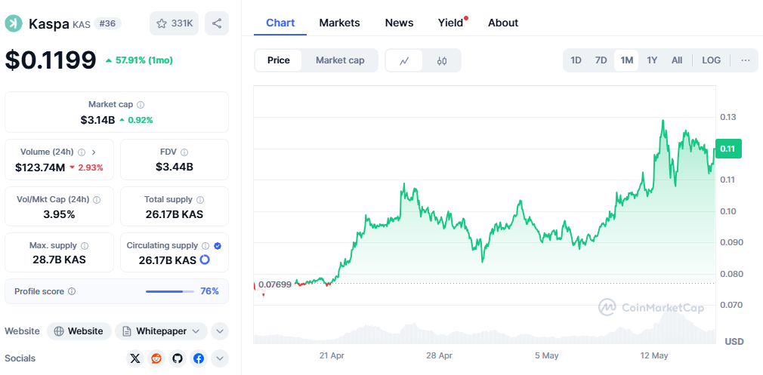Viewport: 763px width, 375px height.
Task: Click the 0.07699 opening price label
Action: [x=275, y=284]
